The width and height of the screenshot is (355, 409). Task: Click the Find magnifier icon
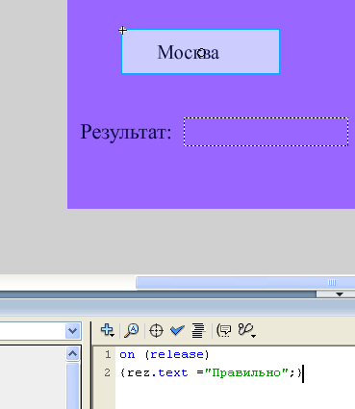click(132, 330)
